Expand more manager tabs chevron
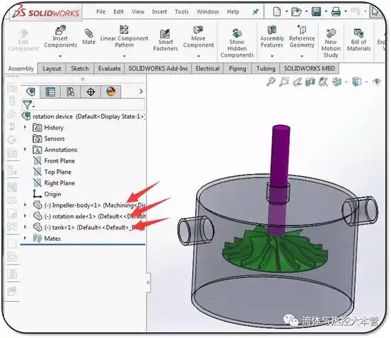The height and width of the screenshot is (338, 391). [x=141, y=91]
